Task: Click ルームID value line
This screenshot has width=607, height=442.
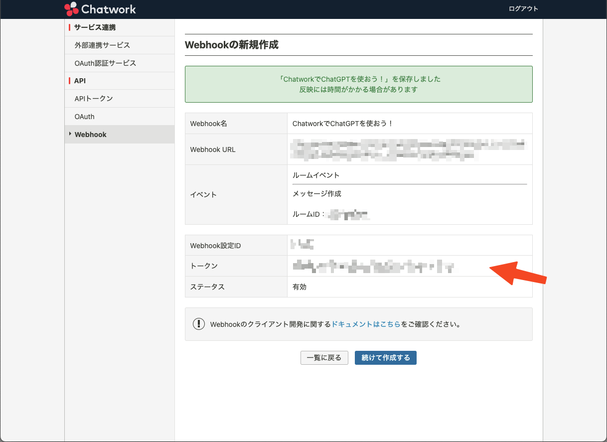Action: pyautogui.click(x=331, y=215)
